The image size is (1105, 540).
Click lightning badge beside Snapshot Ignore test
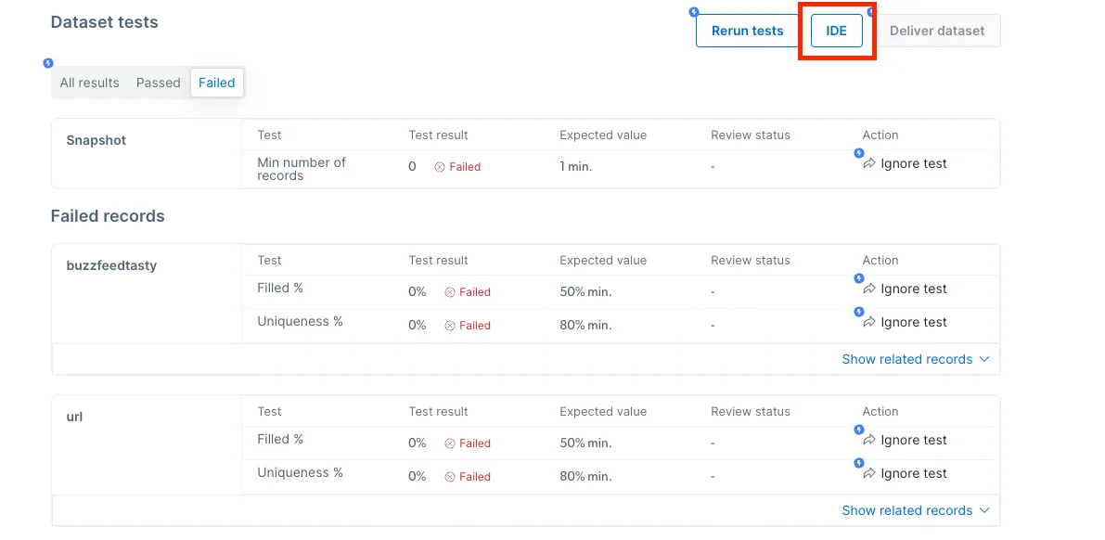pos(859,153)
